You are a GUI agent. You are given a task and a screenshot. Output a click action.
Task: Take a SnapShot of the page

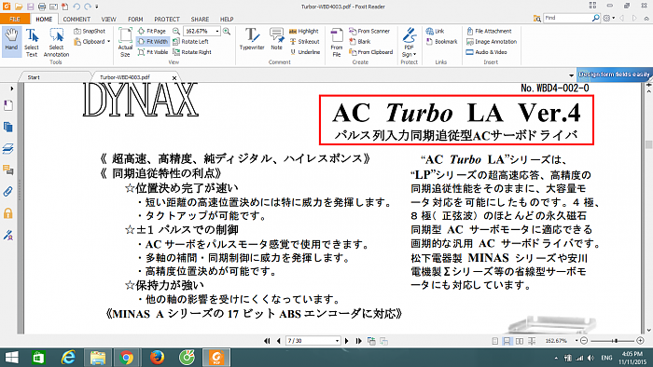(90, 31)
